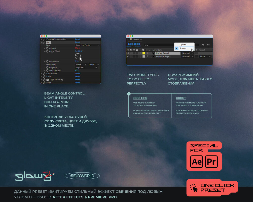Click the fx icon beside Chromatic Aberration

(x=44, y=39)
